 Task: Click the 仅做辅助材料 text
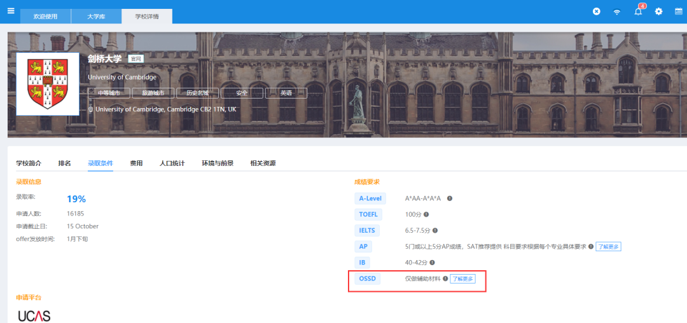pyautogui.click(x=423, y=278)
